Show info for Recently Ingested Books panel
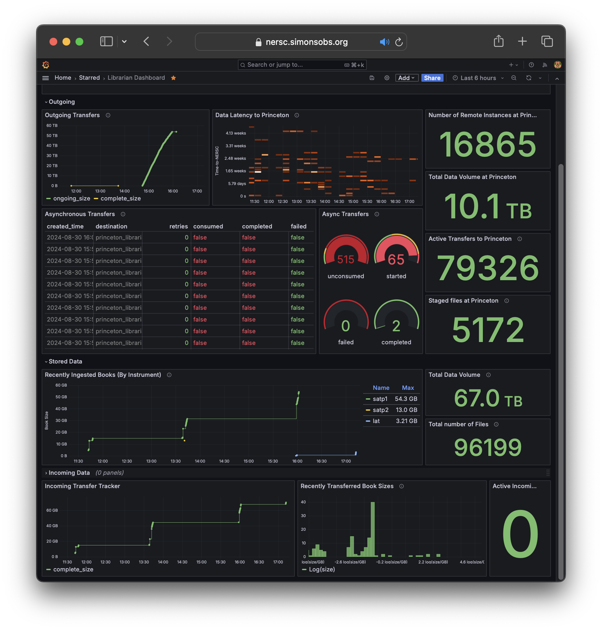 tap(169, 375)
